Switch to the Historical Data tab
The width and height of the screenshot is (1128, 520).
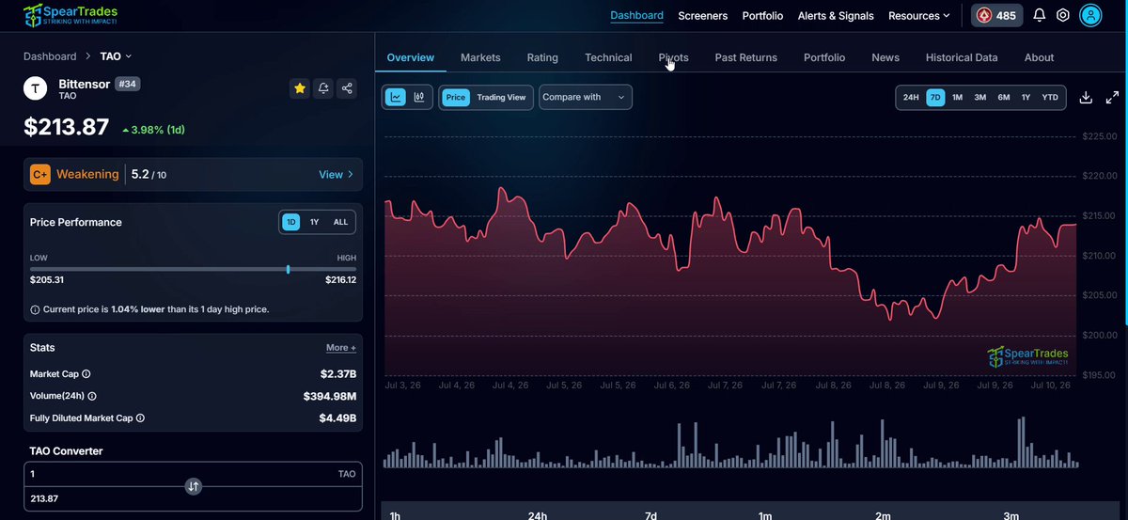click(962, 57)
